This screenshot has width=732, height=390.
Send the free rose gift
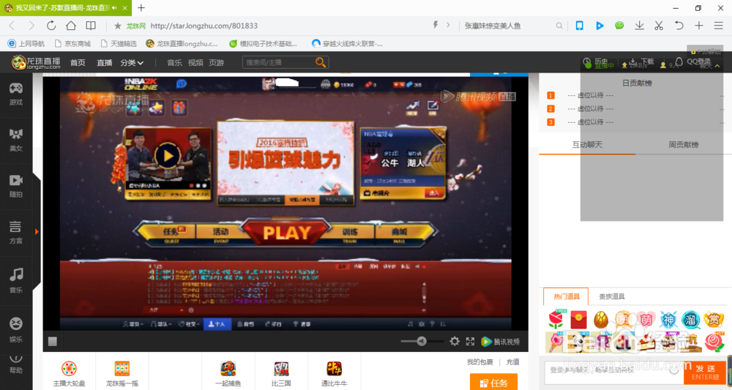pyautogui.click(x=556, y=320)
